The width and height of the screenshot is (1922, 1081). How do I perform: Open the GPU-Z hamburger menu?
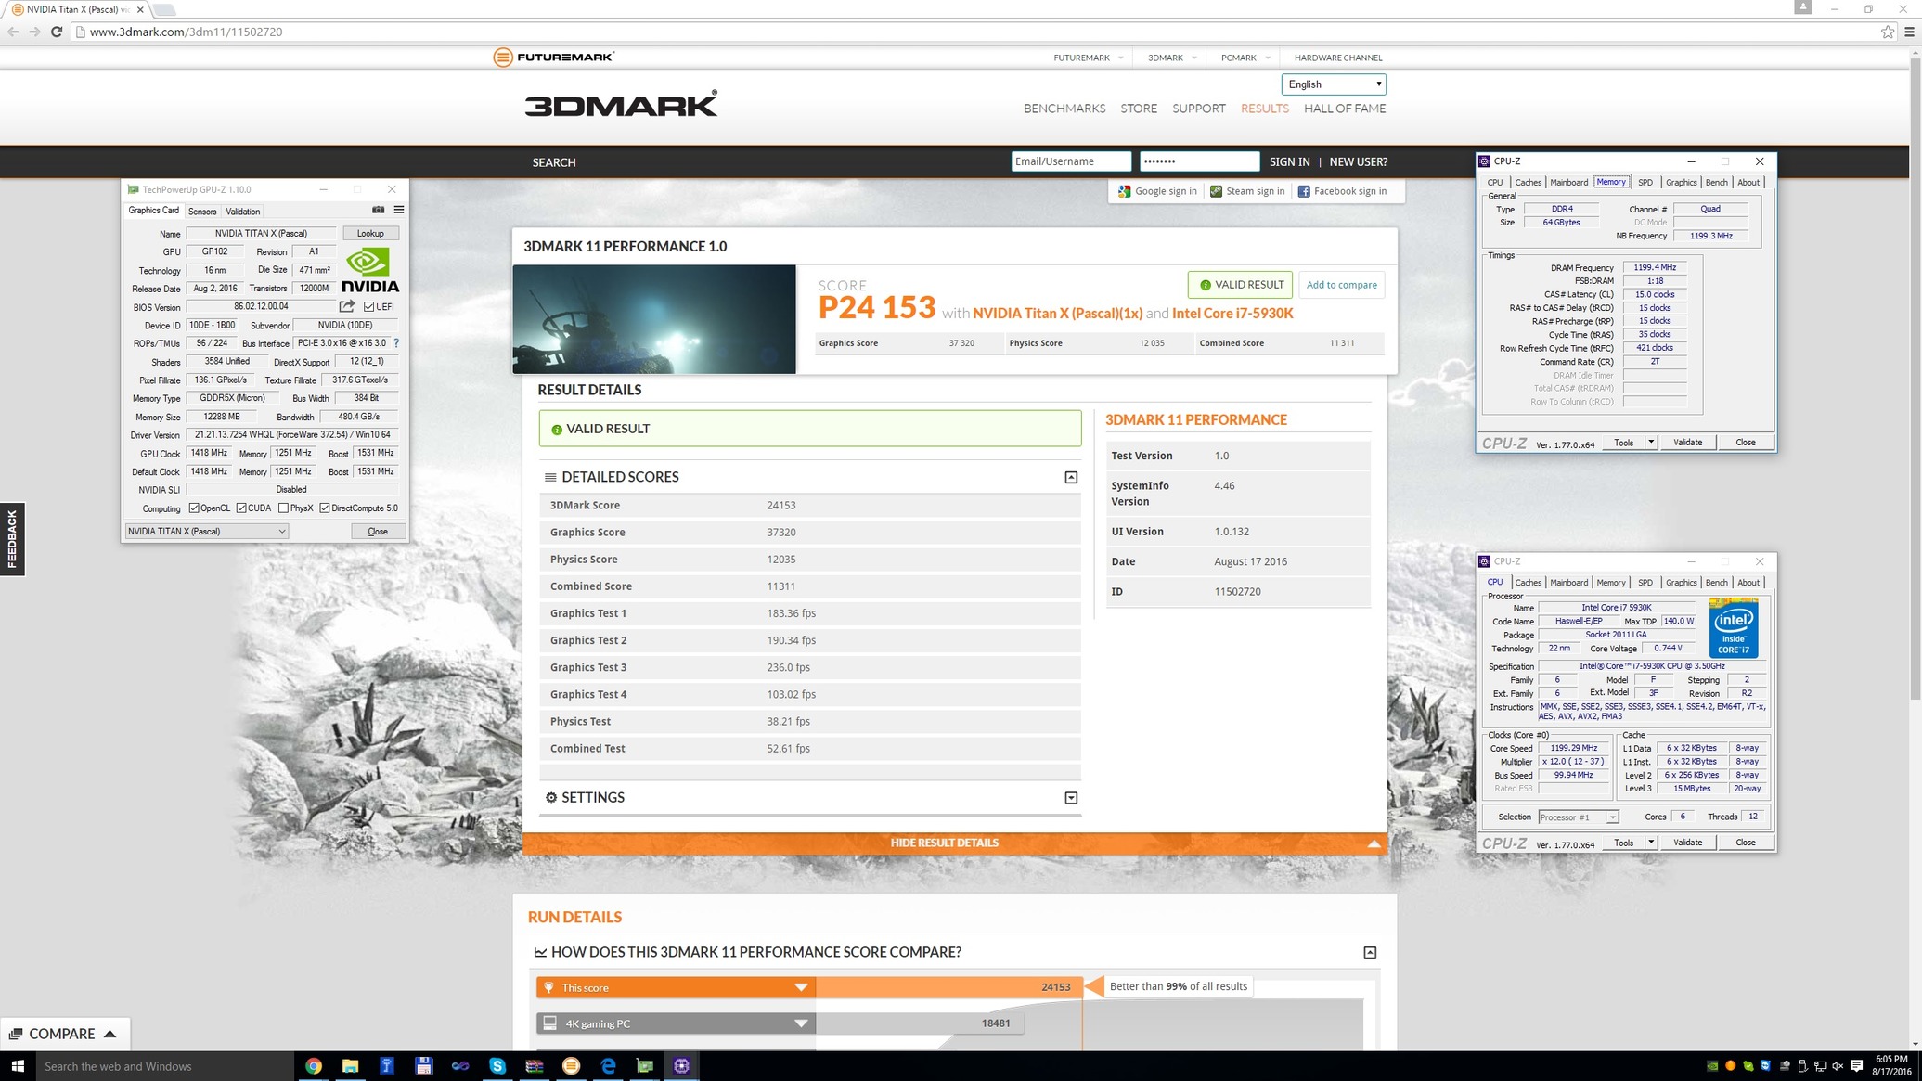coord(399,210)
